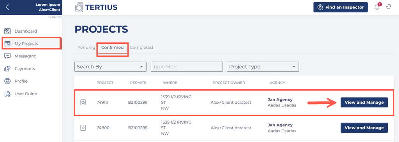
Task: Click permit B2100599 in 74800 row
Action: (x=138, y=128)
